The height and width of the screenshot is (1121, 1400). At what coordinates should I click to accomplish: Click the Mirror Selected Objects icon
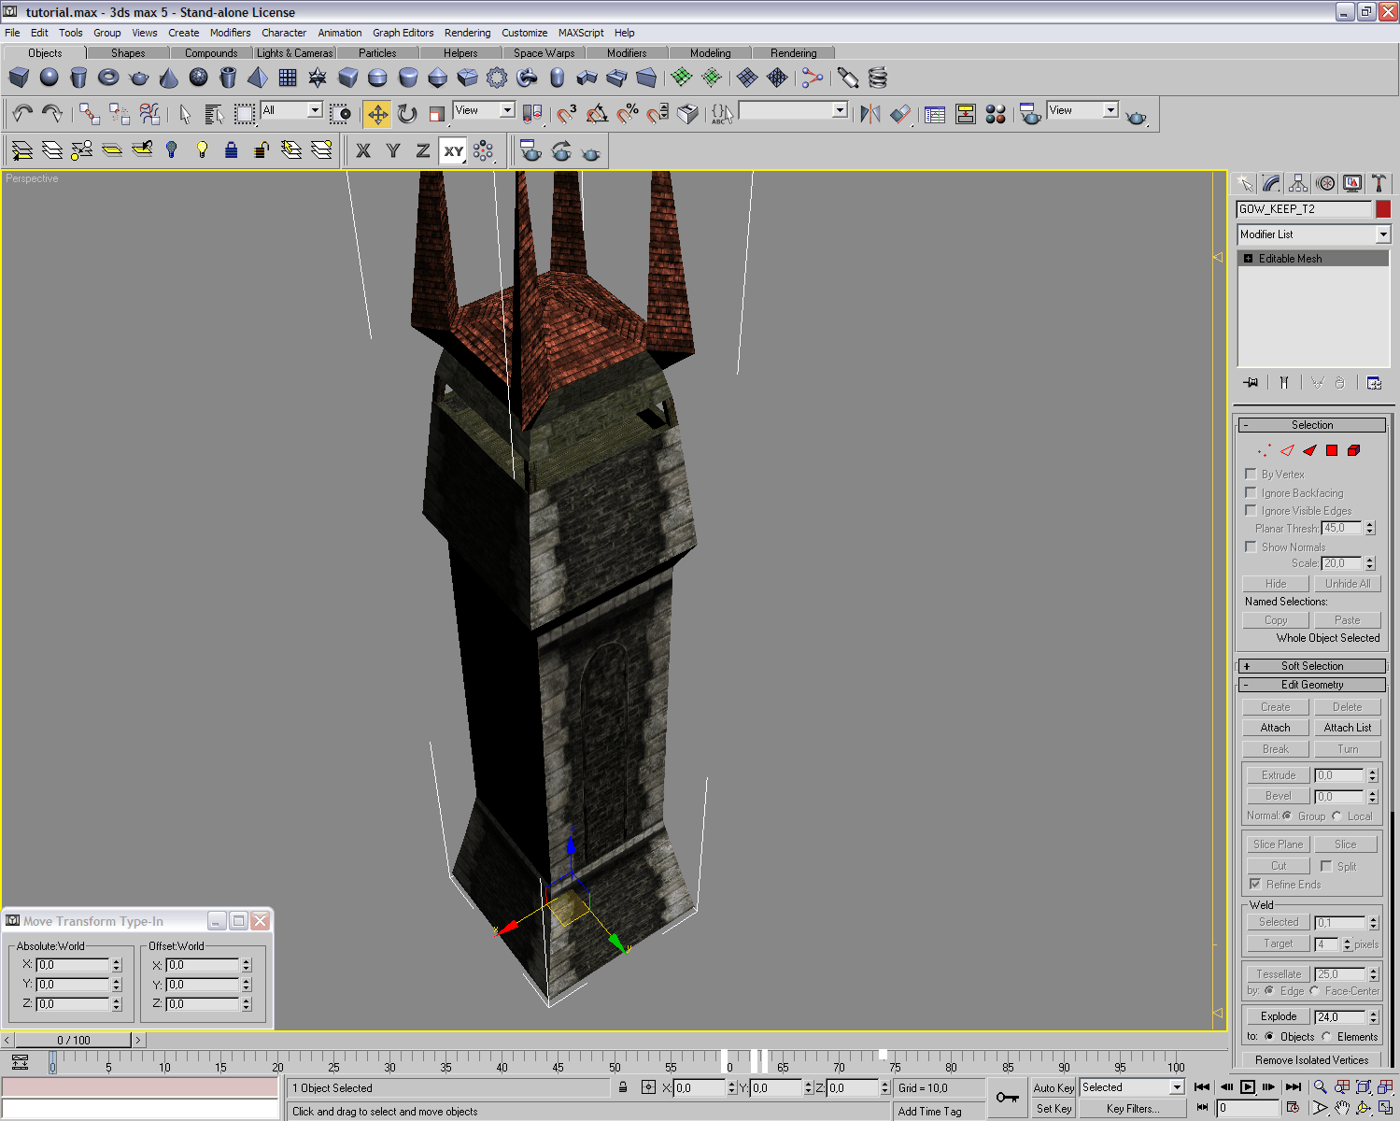(x=870, y=114)
